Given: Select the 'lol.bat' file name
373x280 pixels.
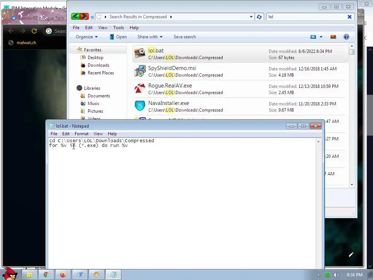Looking at the screenshot, I should point(156,50).
